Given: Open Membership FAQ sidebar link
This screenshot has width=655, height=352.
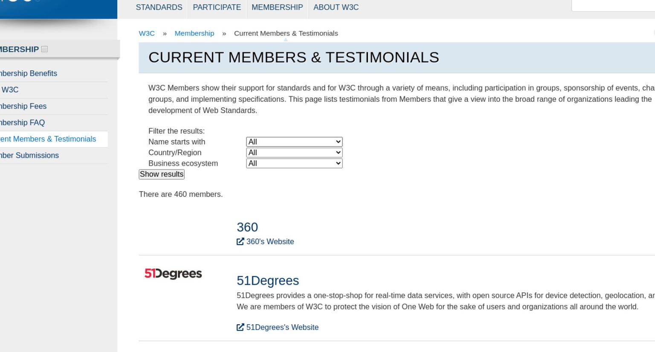Looking at the screenshot, I should point(23,123).
